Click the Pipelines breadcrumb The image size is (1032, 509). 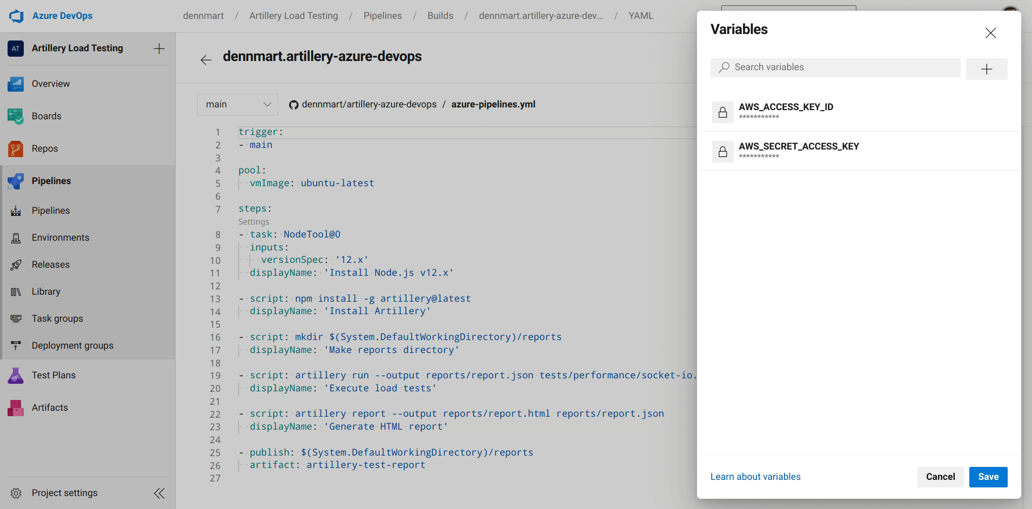tap(383, 16)
